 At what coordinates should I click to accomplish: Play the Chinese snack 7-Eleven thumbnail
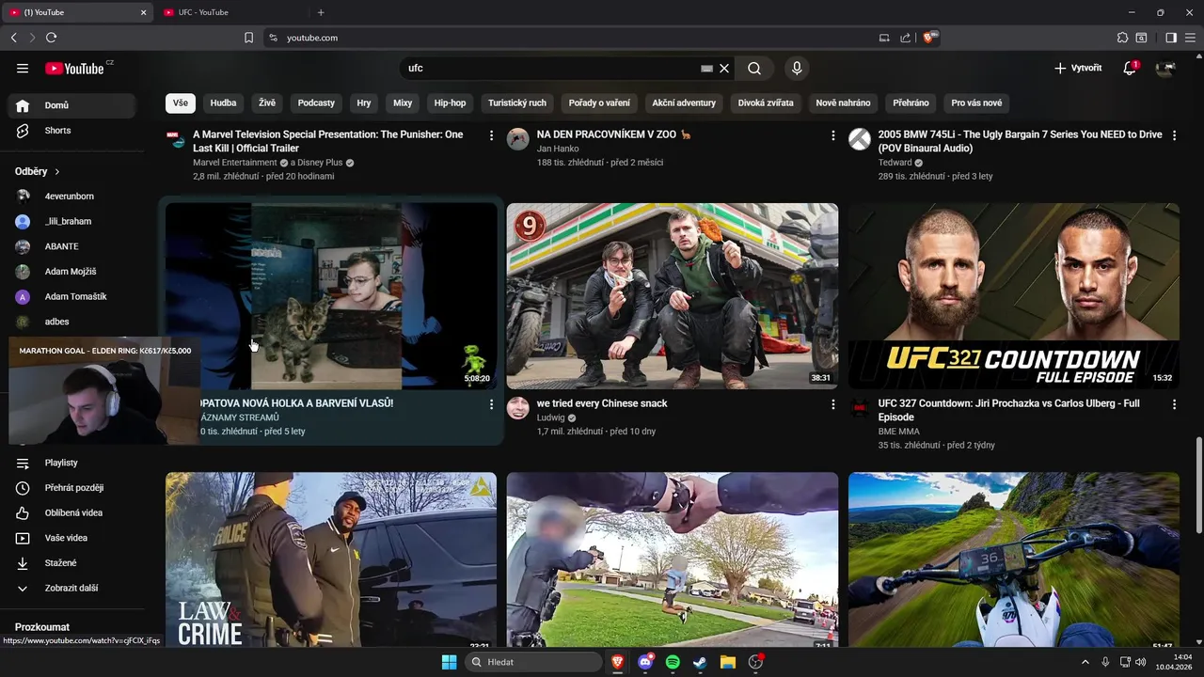[673, 296]
